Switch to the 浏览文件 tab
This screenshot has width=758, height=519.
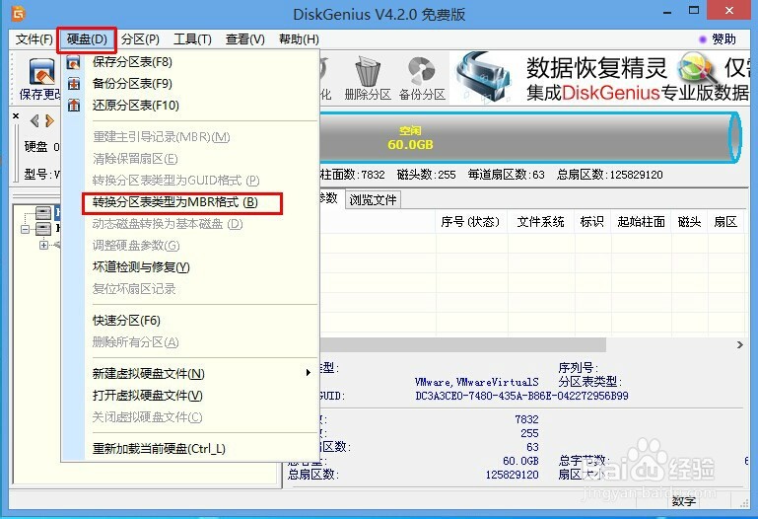373,199
